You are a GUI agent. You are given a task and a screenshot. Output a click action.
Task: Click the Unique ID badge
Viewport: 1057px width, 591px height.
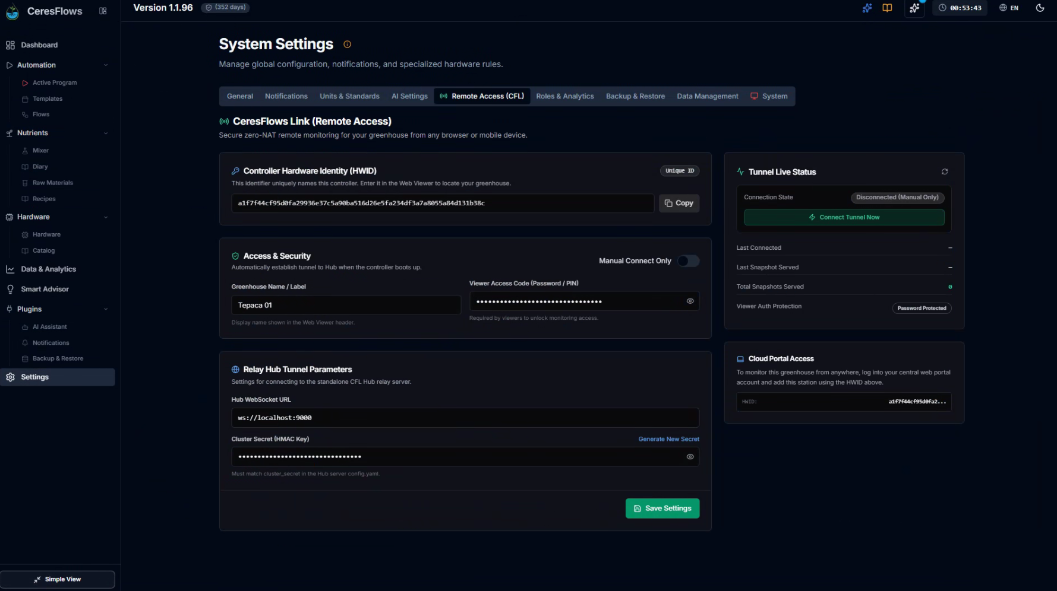(680, 171)
